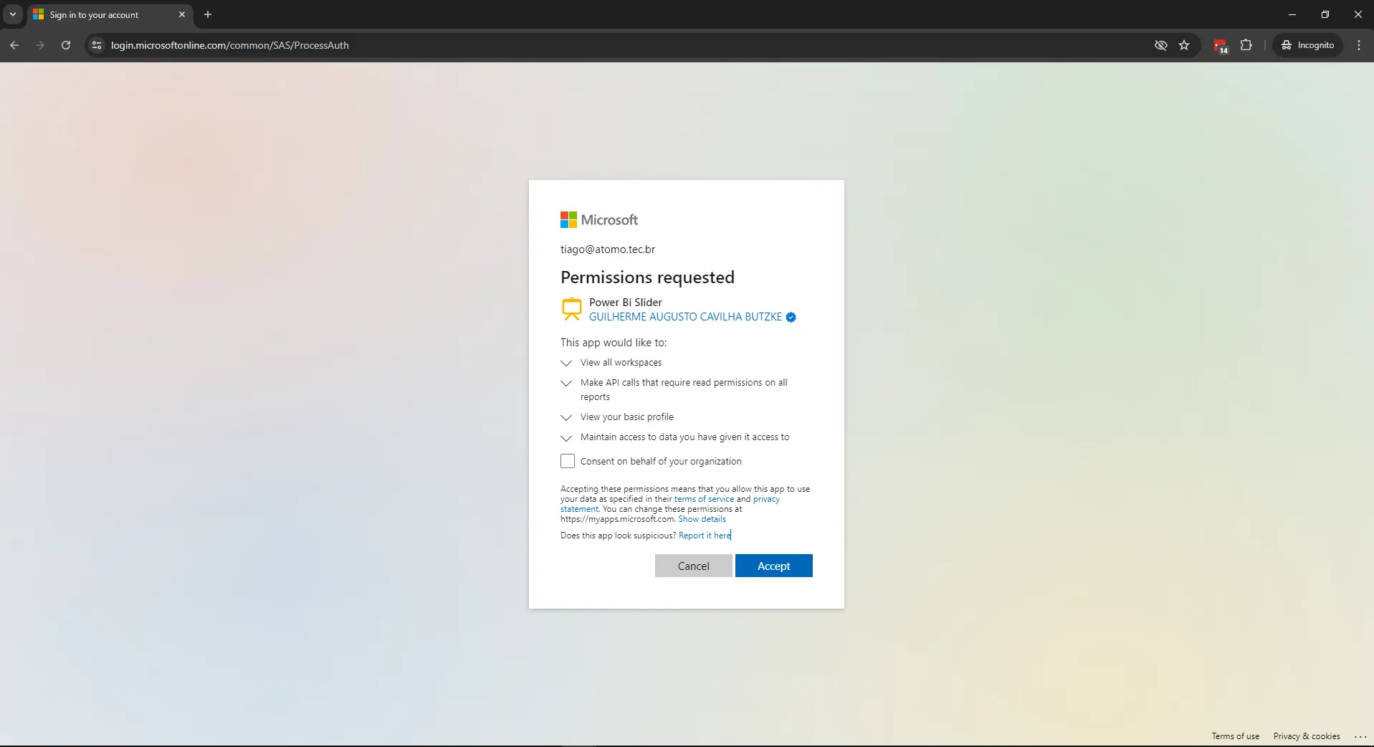1374x747 pixels.
Task: Check 'Consent on behalf of your organization'
Action: point(568,461)
